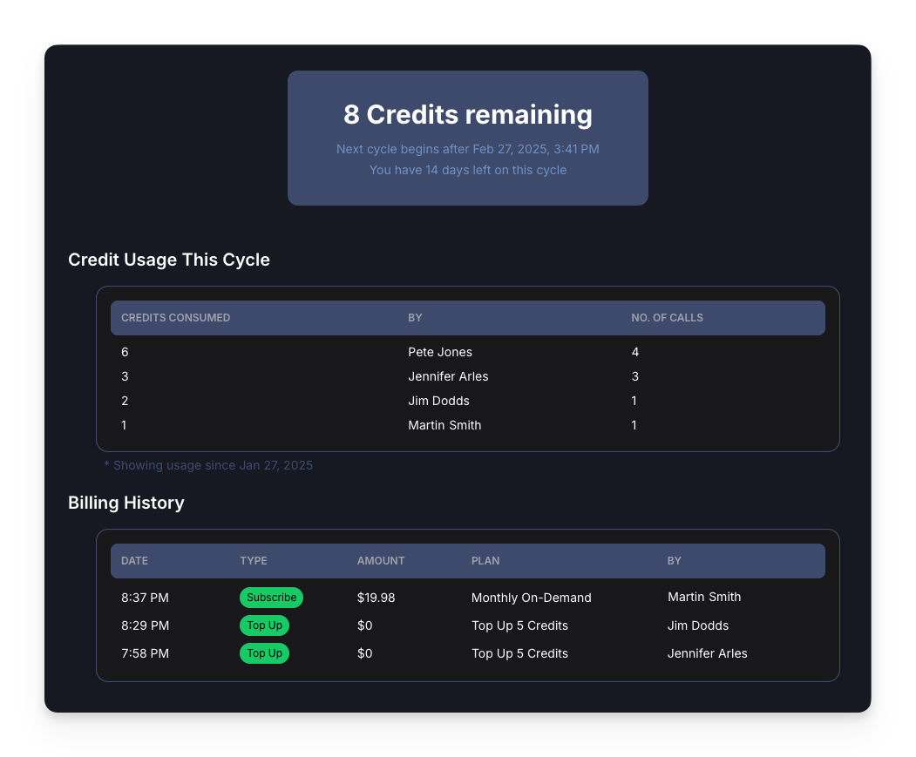The height and width of the screenshot is (757, 916).
Task: Select the 8:29 PM billing record
Action: pos(145,625)
